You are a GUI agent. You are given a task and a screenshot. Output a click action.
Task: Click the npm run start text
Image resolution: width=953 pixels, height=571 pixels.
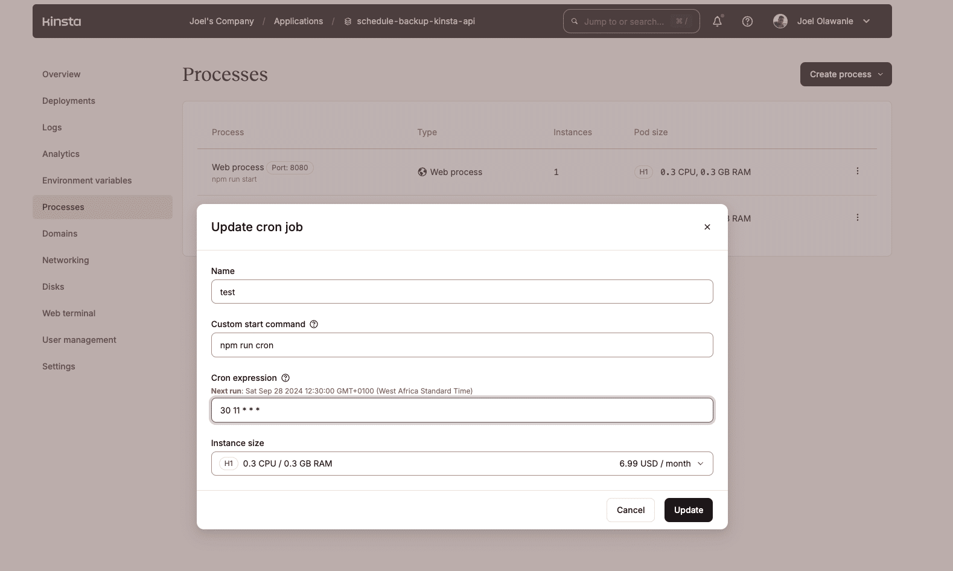pos(234,179)
